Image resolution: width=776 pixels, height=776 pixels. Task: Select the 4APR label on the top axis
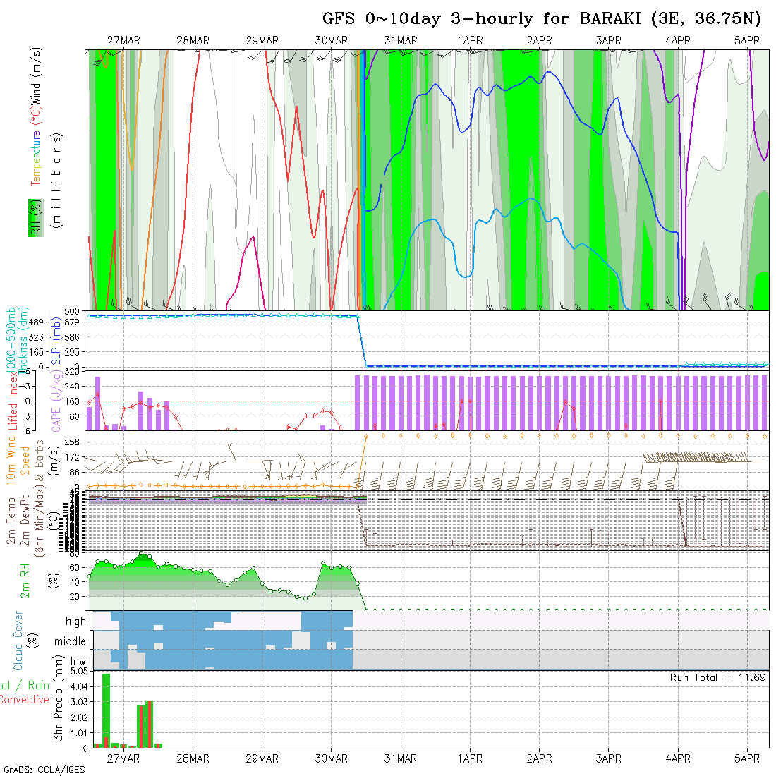click(x=678, y=41)
